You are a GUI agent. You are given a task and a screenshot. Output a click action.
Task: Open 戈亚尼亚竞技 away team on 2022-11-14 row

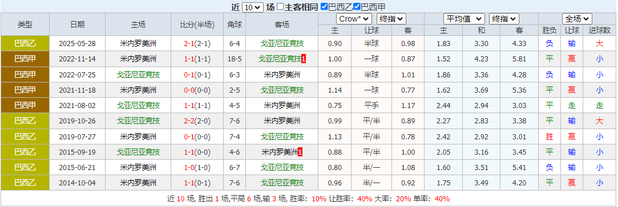(x=280, y=59)
